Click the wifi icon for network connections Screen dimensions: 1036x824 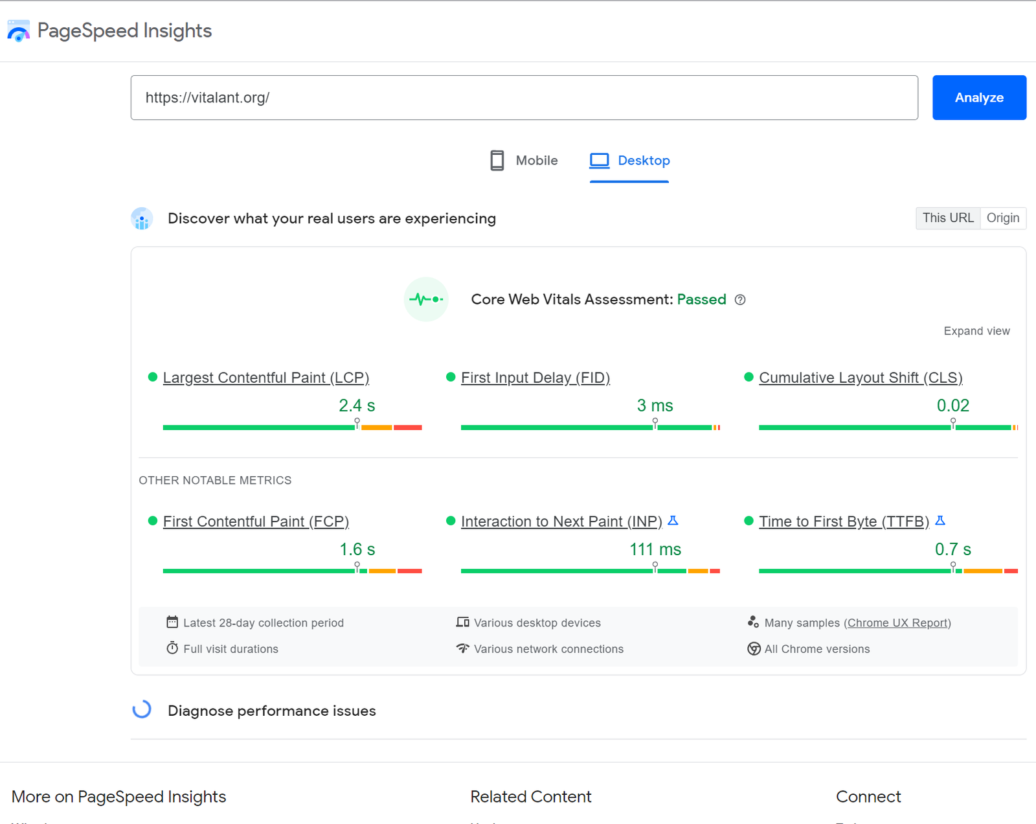pyautogui.click(x=462, y=648)
